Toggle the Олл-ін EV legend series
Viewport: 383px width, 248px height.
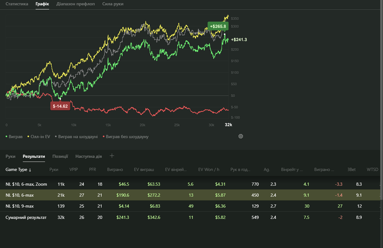[38, 136]
